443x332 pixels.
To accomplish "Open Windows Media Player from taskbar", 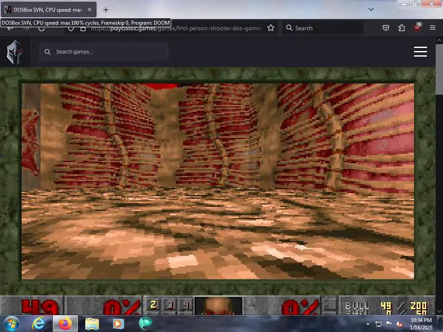I will pos(119,324).
